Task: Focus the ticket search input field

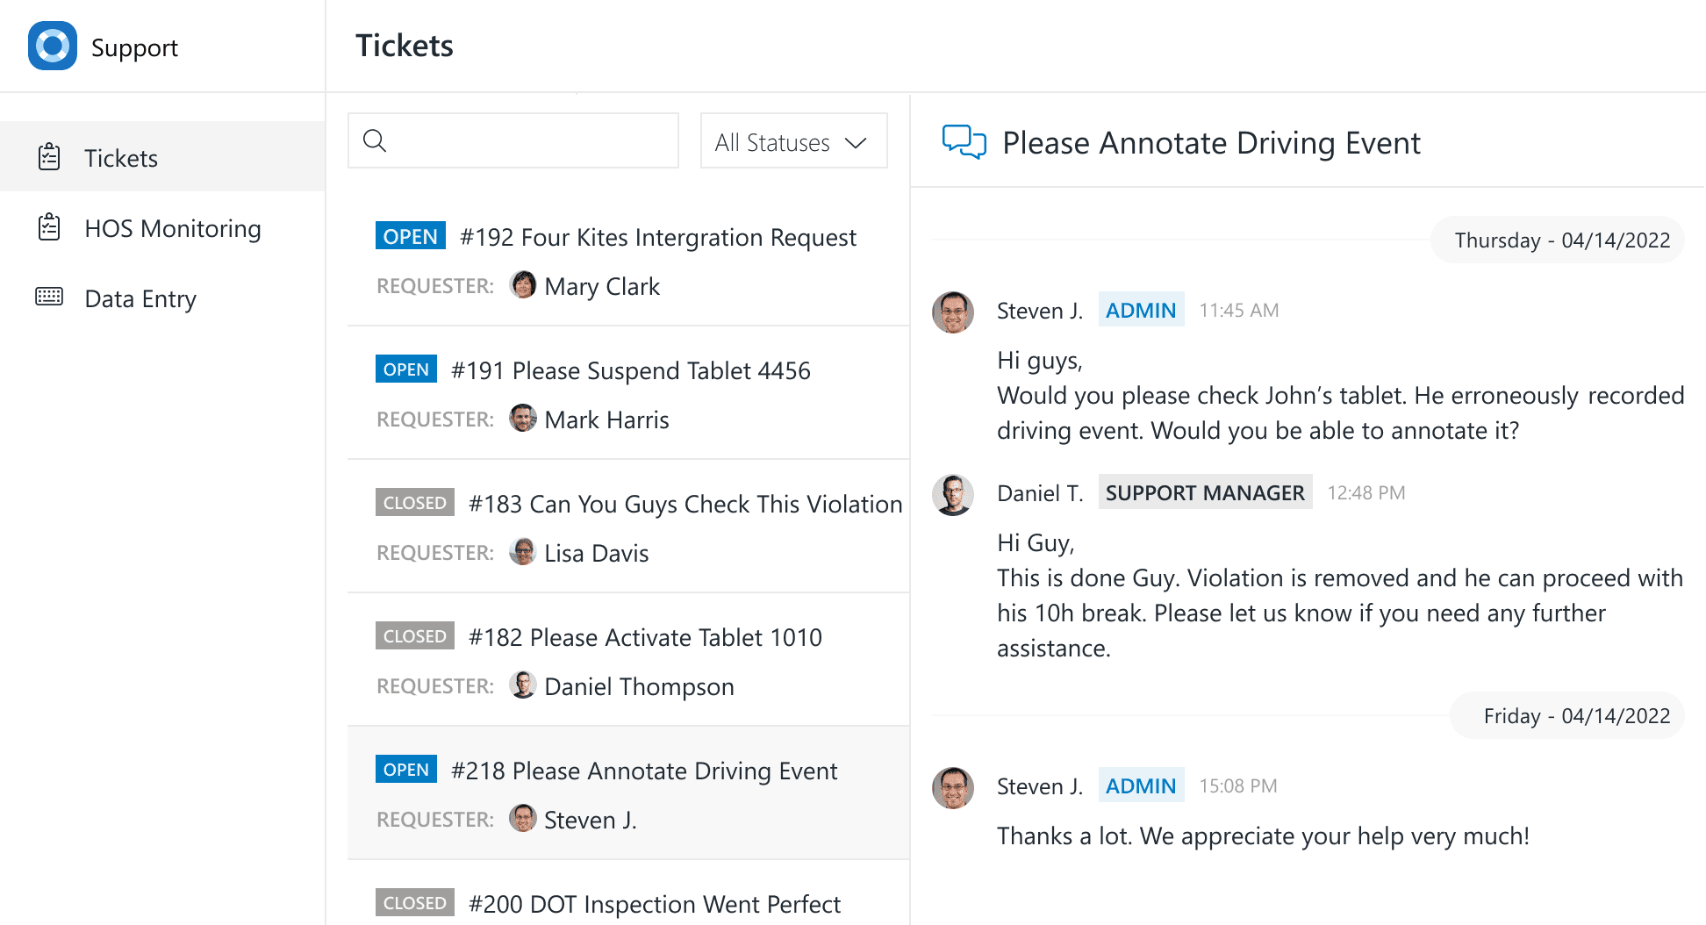Action: [513, 140]
